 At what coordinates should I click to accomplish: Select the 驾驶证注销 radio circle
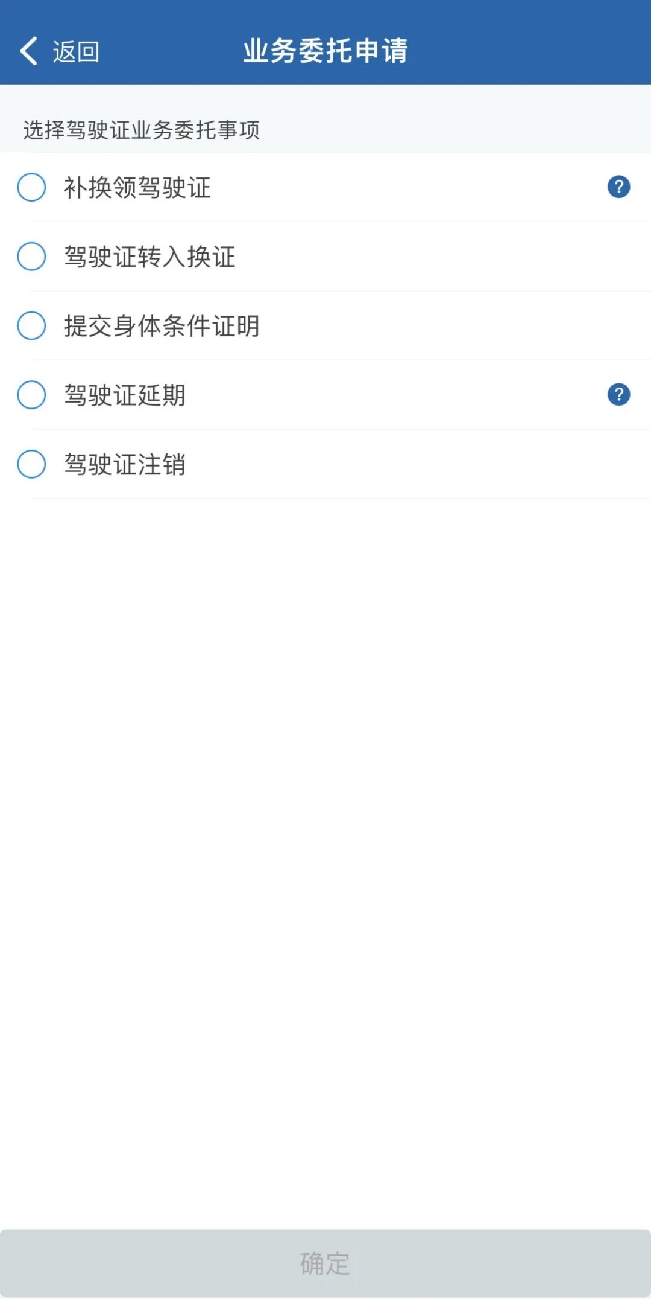31,464
